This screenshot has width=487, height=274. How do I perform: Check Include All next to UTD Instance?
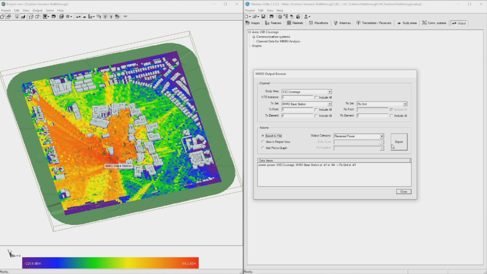point(317,97)
